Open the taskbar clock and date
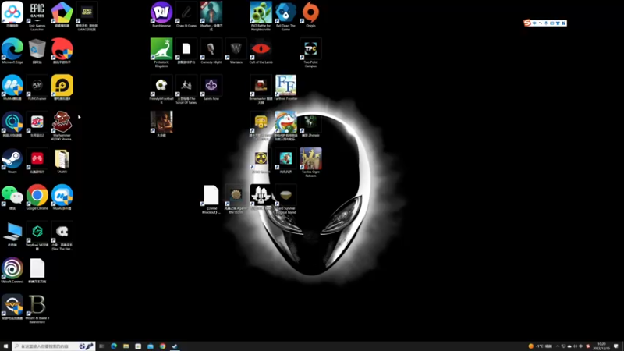Screen dimensions: 624x351 coord(601,346)
